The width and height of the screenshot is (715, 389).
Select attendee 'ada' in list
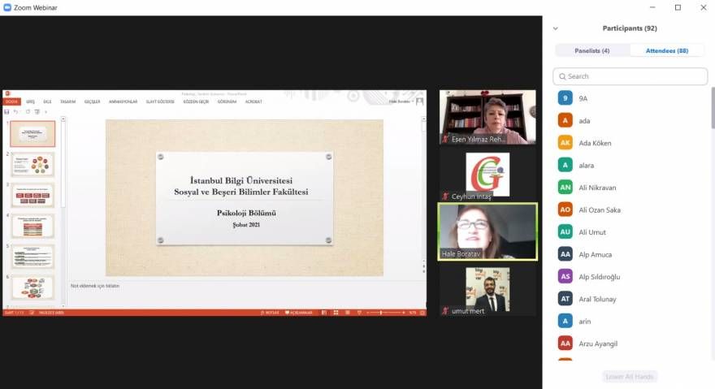(x=631, y=120)
